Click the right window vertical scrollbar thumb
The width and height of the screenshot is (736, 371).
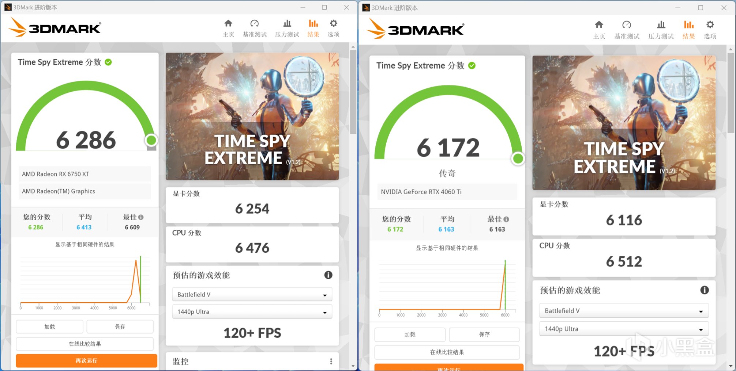[x=731, y=93]
